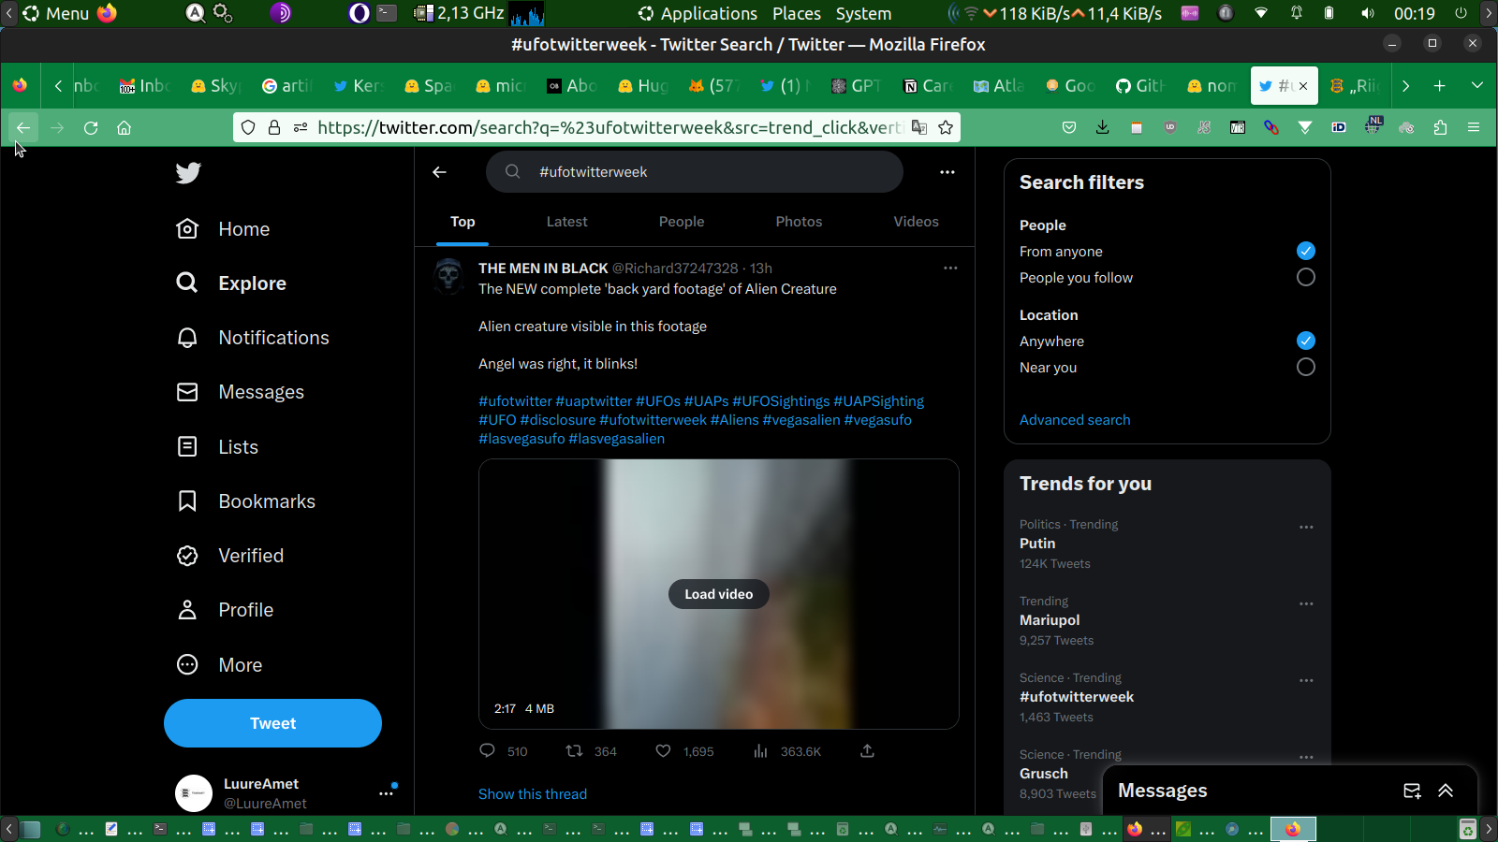Switch to the Photos tab
The width and height of the screenshot is (1498, 842).
pyautogui.click(x=799, y=222)
